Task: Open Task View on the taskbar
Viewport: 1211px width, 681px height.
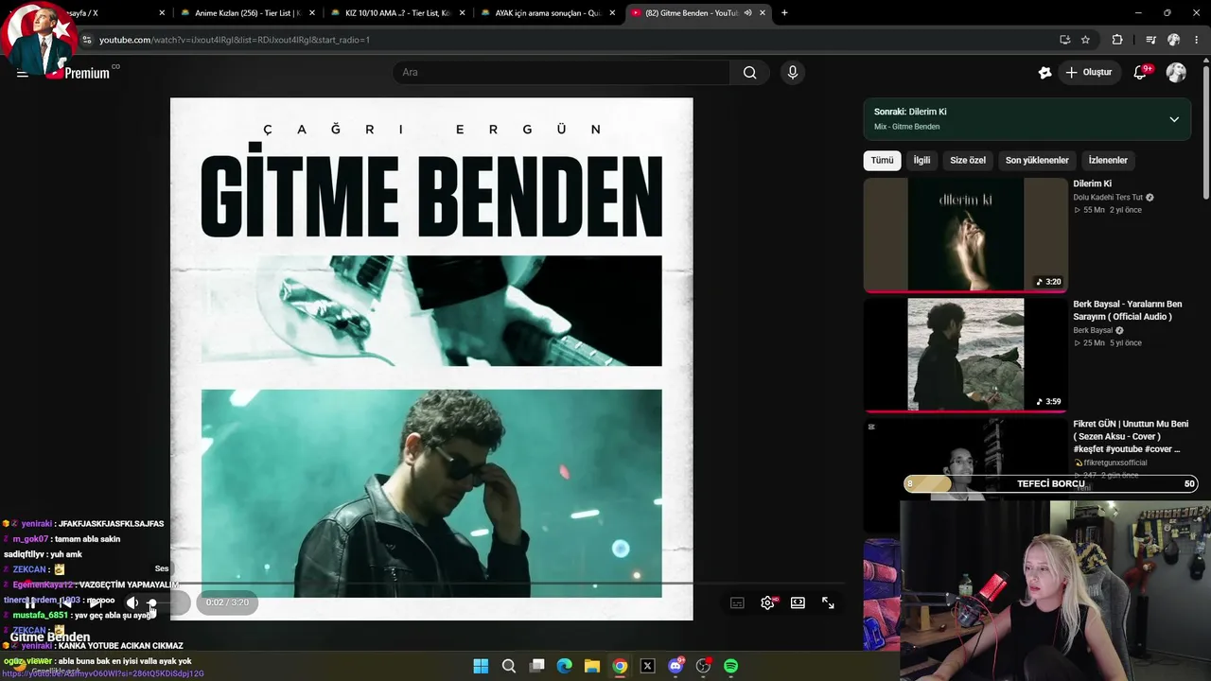Action: (536, 666)
